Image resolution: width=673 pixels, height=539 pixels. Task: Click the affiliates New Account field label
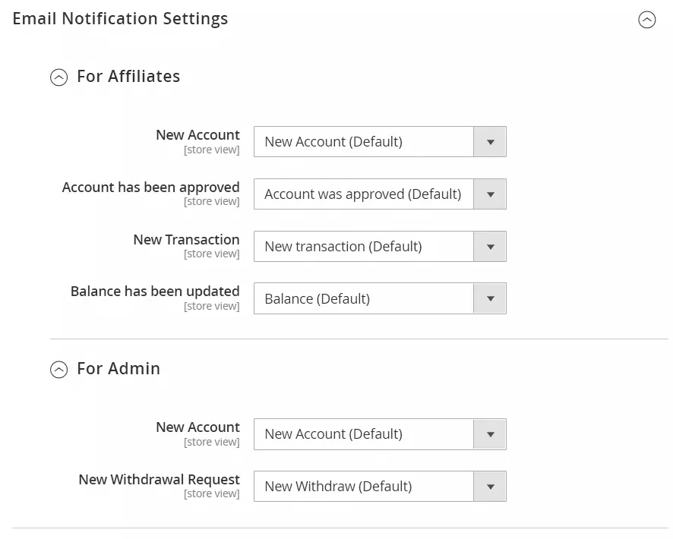pos(197,135)
